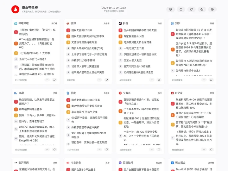Open 戴LV丝巾受访的女局长被查 item
This screenshot has height=171, width=228.
[87, 106]
